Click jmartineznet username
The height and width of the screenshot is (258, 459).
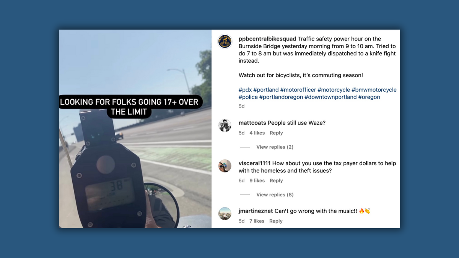[x=256, y=211]
